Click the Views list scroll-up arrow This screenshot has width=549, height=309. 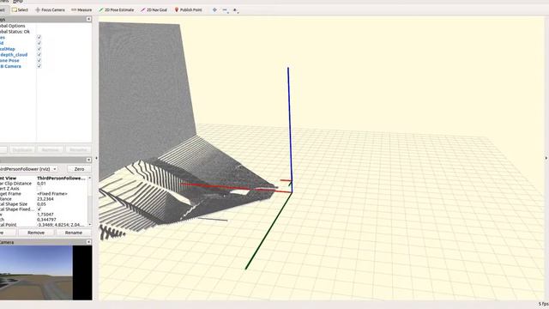click(90, 178)
